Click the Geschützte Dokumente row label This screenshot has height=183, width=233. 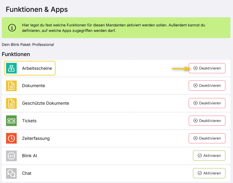tap(46, 103)
